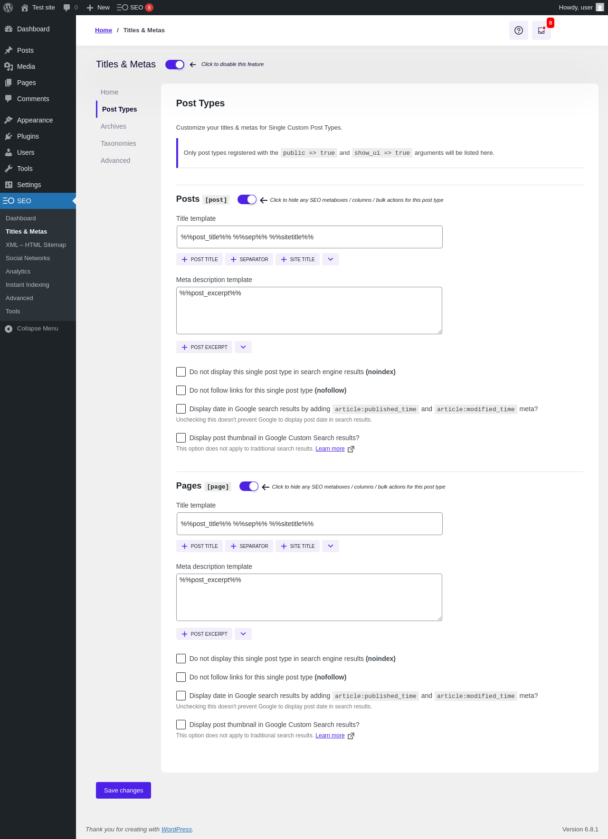
Task: Toggle SEO metaboxes for Posts type
Action: coord(247,199)
